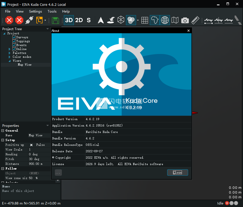
Task: Uncheck the Online checkbox
Action: point(14,49)
